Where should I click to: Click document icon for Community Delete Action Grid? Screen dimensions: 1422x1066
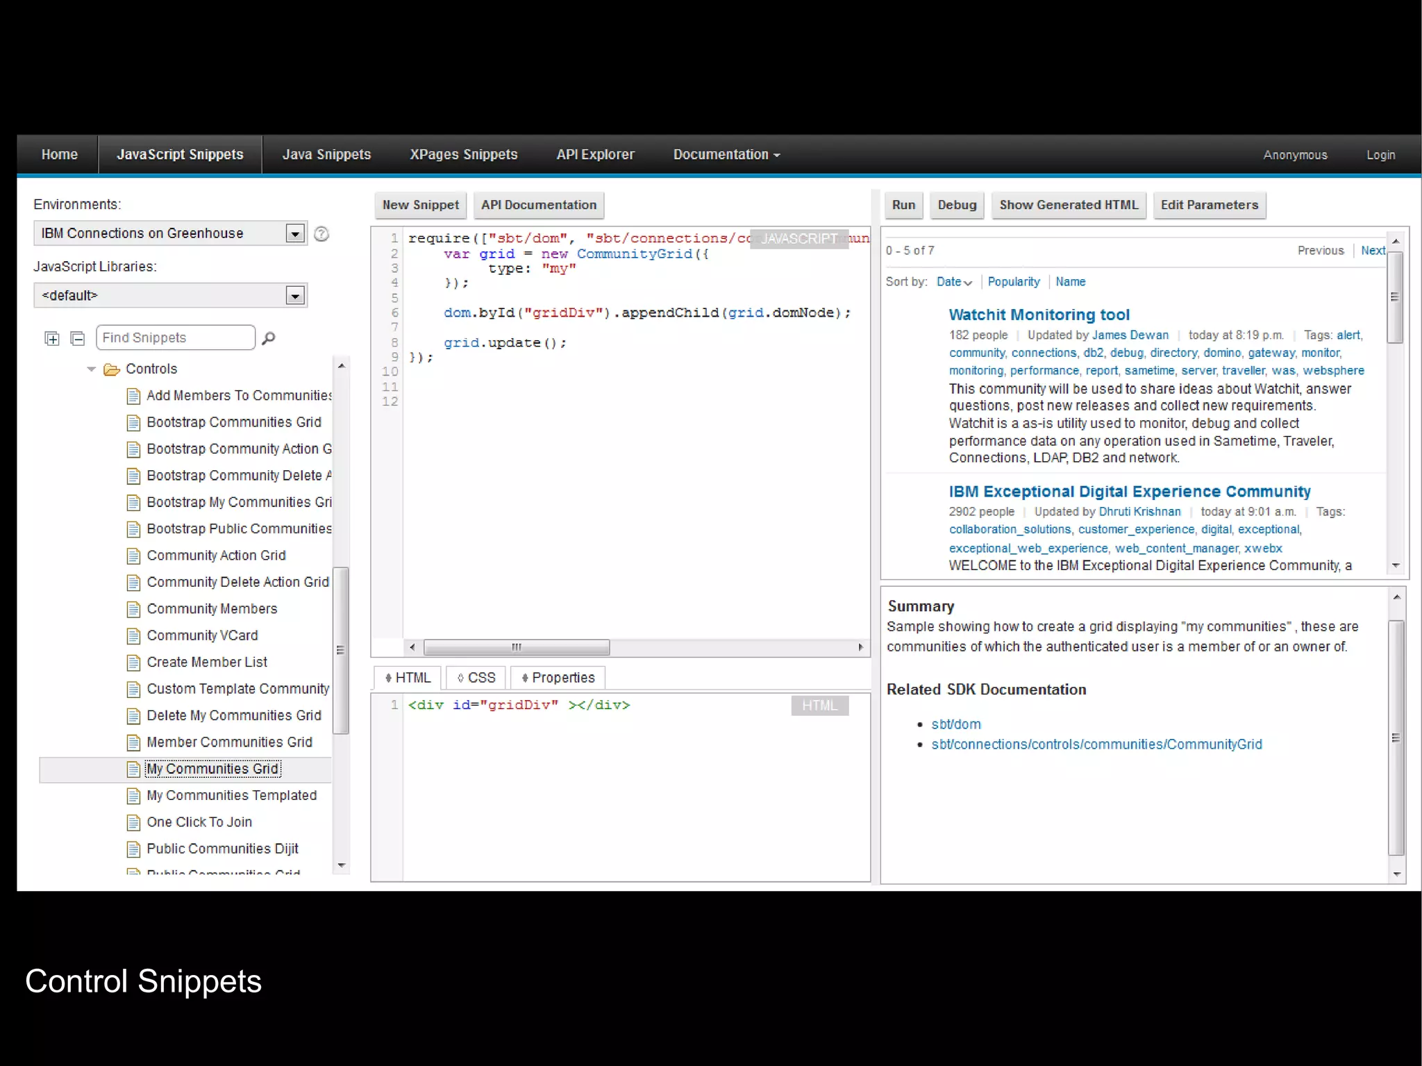134,583
